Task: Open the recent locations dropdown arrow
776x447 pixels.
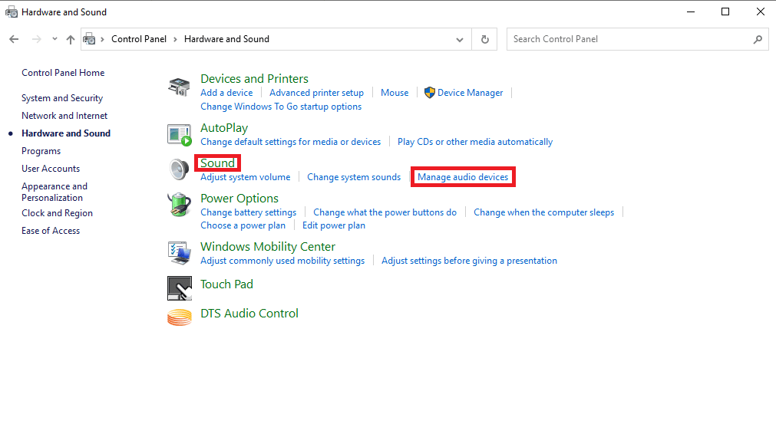Action: [x=54, y=39]
